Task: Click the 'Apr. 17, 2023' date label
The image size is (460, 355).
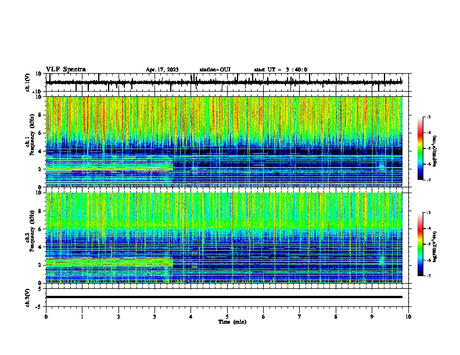Action: click(x=162, y=70)
